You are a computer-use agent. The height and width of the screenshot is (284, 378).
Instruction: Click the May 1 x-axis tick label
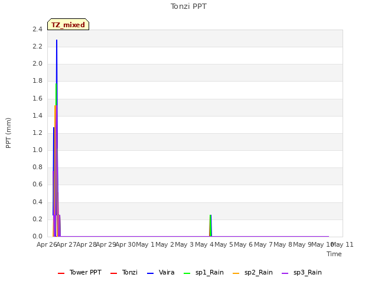[145, 244]
